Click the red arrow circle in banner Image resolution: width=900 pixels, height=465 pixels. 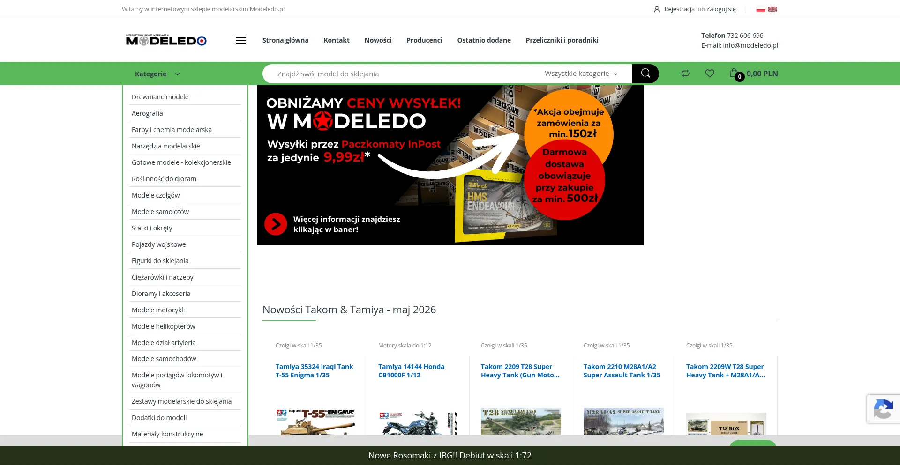tap(276, 224)
